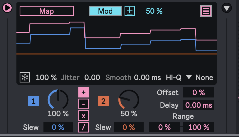Select the multiply (x) operator

coord(83,116)
